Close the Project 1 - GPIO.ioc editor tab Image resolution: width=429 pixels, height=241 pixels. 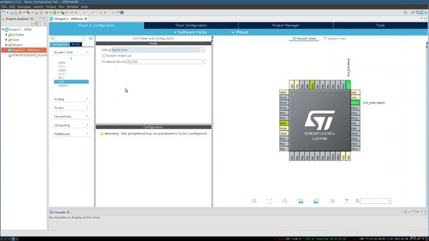pos(86,19)
